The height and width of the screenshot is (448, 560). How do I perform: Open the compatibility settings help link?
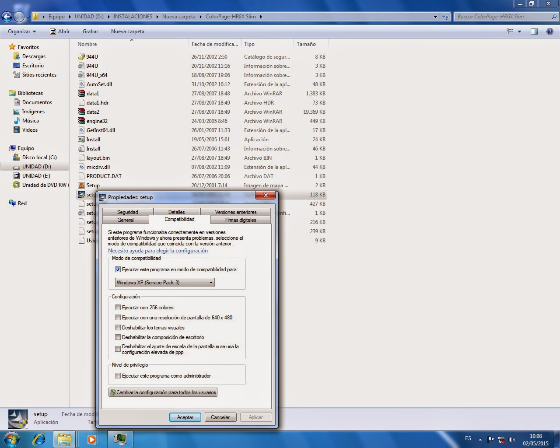pos(158,251)
